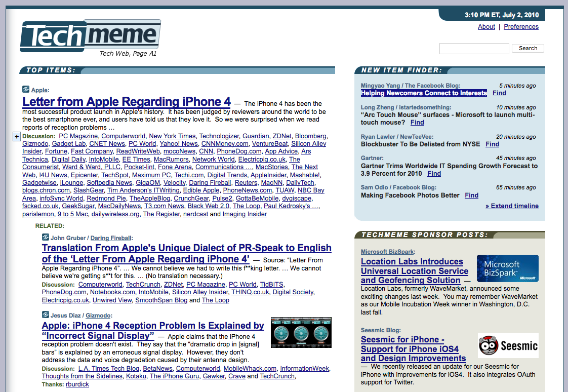Open Fast Company discussion link
The image size is (568, 392).
point(92,151)
